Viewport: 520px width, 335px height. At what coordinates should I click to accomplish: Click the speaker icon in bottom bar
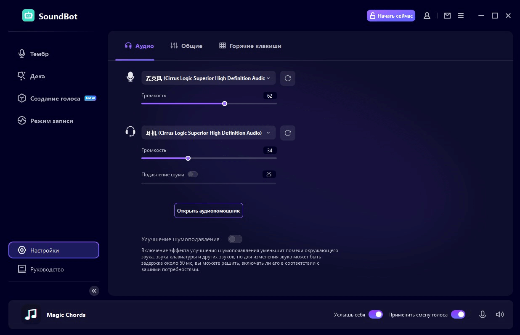click(499, 314)
